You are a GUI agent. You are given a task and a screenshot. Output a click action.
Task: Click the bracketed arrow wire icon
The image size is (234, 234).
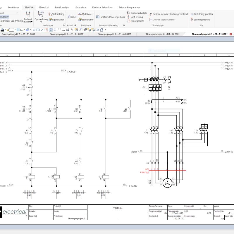tap(68, 30)
